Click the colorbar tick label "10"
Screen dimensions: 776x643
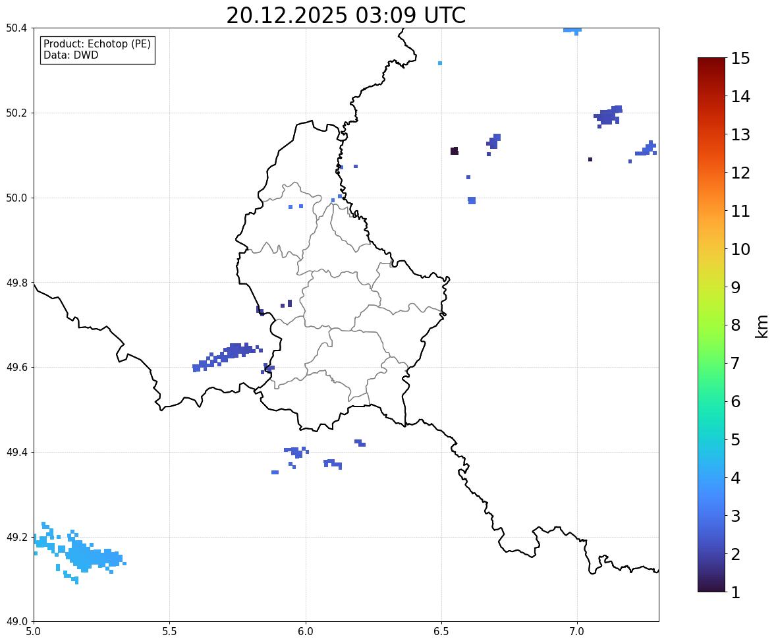click(740, 249)
